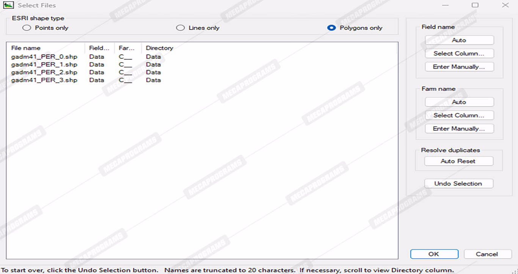Select the file gadm41_PER_3.shp
Viewport: 518px width, 274px height.
[44, 80]
